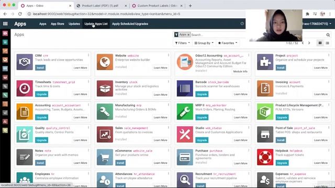Click the MRP II green wrench icon
The width and height of the screenshot is (335, 188).
185,112
